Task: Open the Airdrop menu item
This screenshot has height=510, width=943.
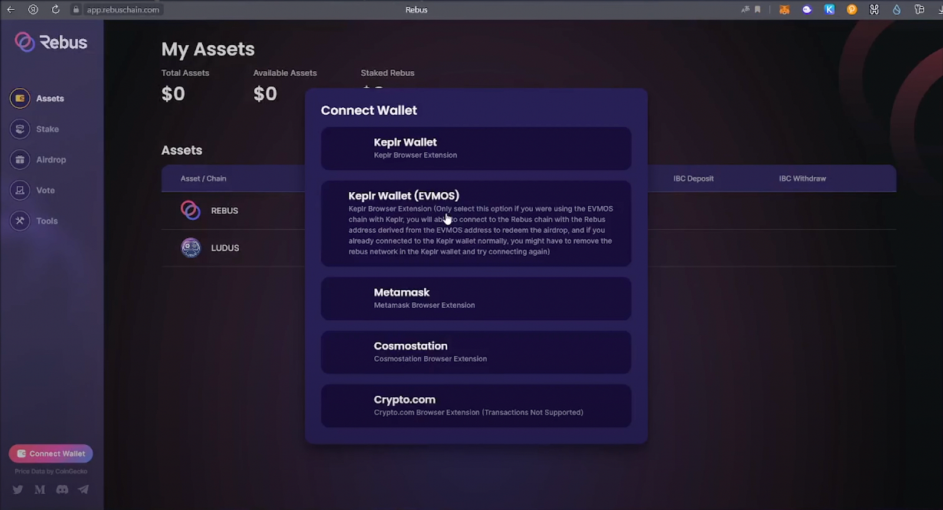Action: (51, 160)
